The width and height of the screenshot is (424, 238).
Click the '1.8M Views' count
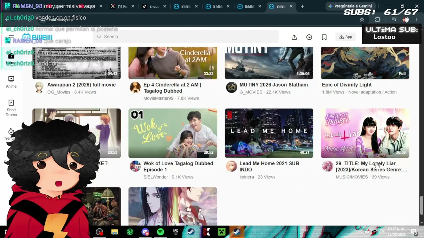[x=333, y=92]
